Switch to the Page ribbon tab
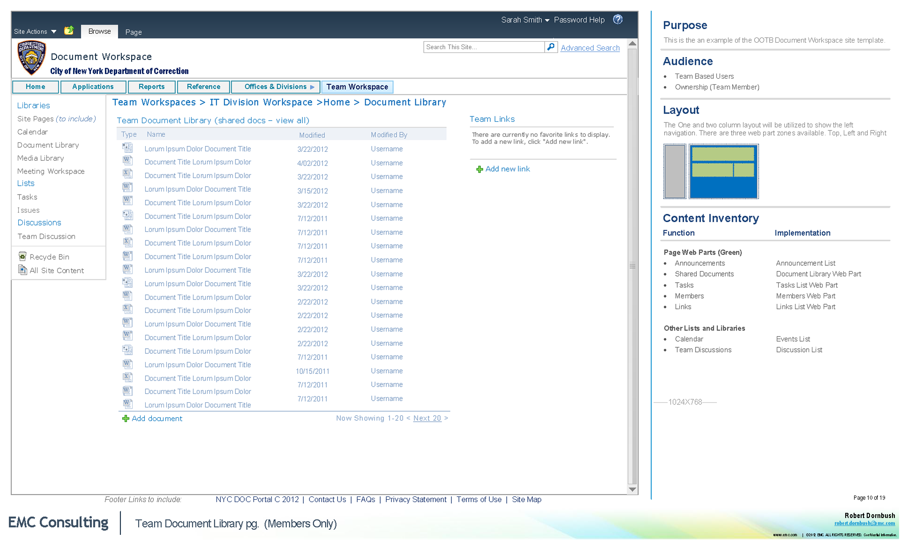The height and width of the screenshot is (540, 900). (x=133, y=32)
